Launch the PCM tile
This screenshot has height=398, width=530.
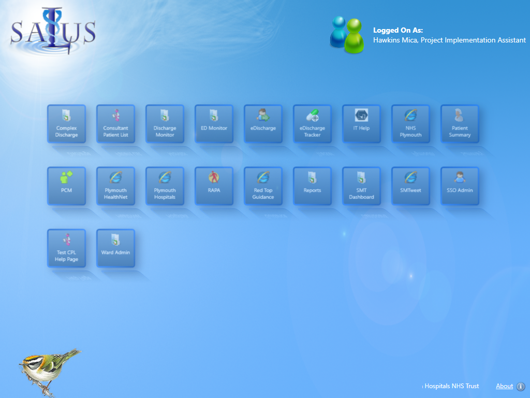coord(66,186)
